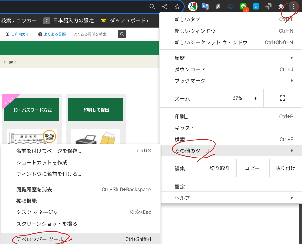Expand the その他のツール submenu
The width and height of the screenshot is (302, 244).
[x=231, y=151]
